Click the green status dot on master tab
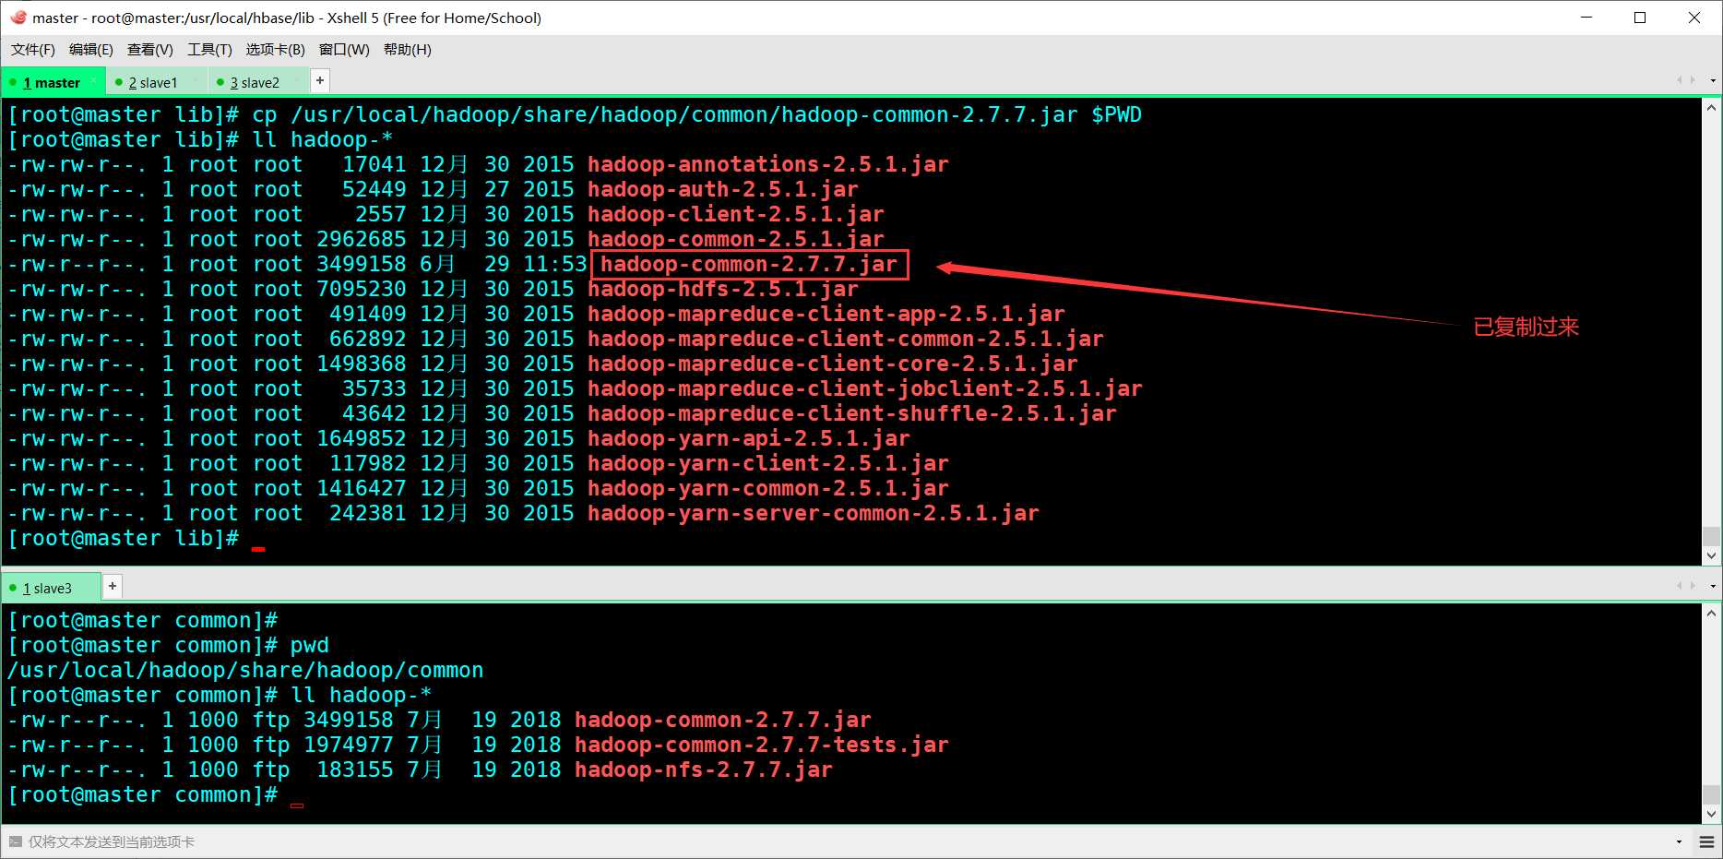 [13, 83]
